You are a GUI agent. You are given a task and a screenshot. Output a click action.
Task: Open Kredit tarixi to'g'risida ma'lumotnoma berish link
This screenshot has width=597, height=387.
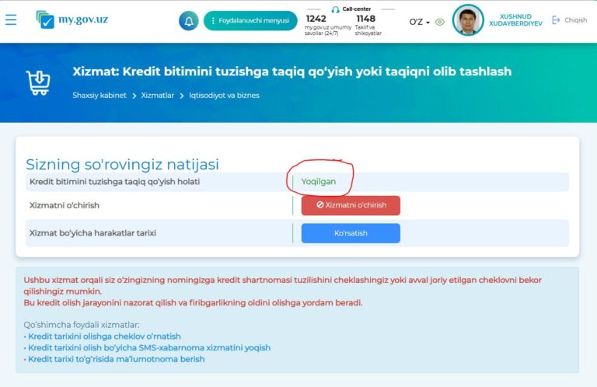(116, 359)
